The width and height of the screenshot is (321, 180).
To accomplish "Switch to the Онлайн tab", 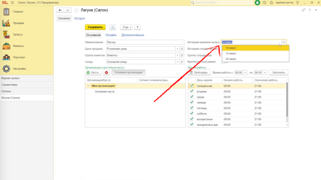I will click(111, 35).
